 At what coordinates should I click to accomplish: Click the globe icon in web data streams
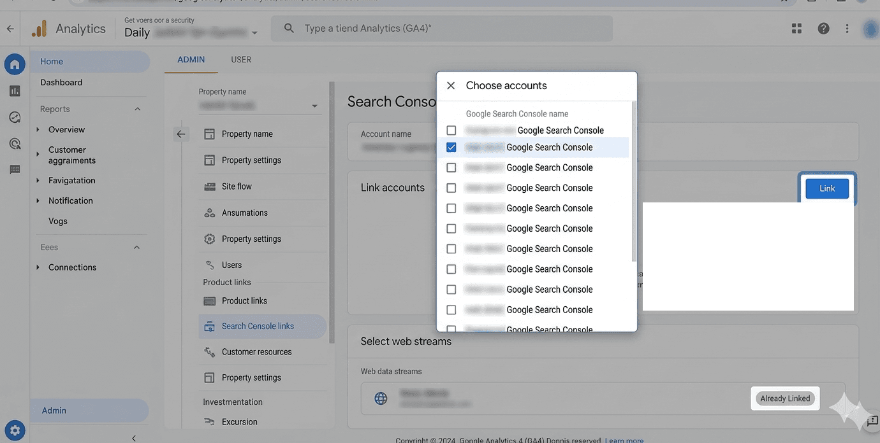381,398
